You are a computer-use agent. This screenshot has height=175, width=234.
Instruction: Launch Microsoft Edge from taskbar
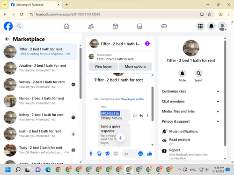48,169
